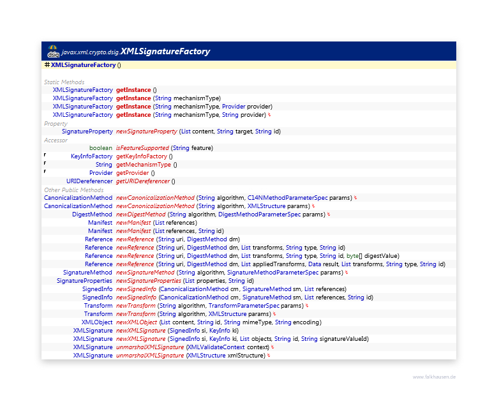Viewport: 492px width, 406px height.
Task: Click the Other Public Methods heading
Action: (74, 190)
